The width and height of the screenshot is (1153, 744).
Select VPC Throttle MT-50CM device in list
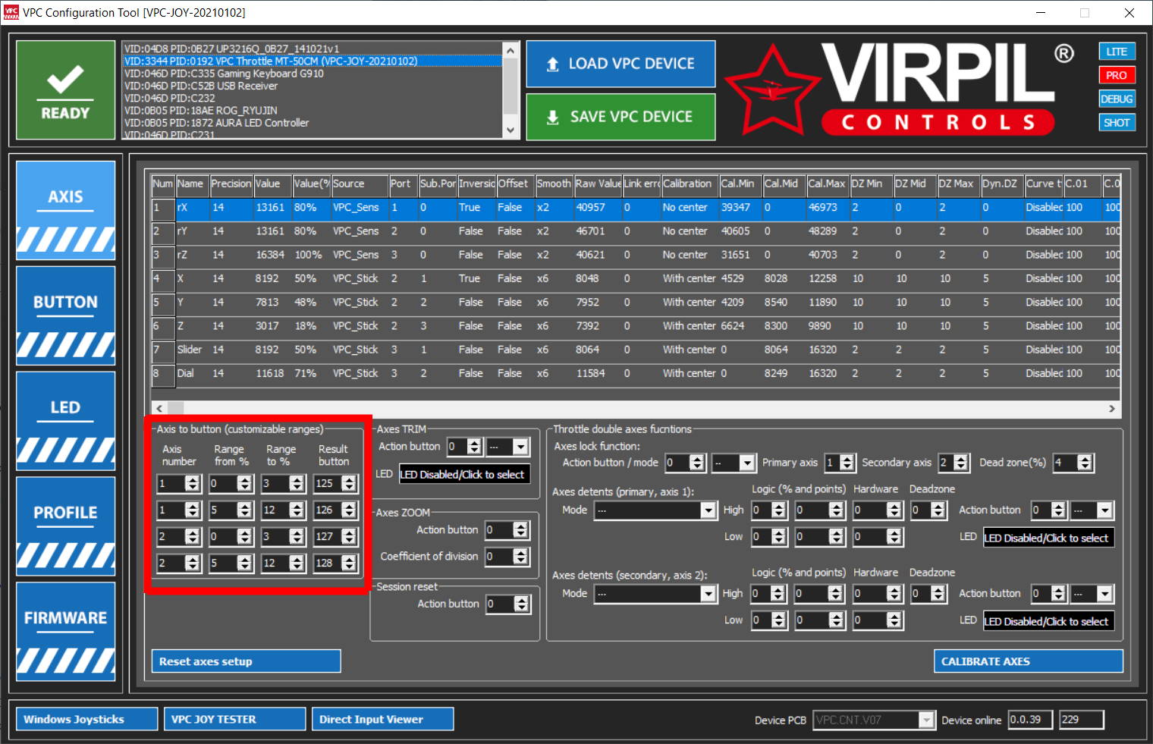312,61
